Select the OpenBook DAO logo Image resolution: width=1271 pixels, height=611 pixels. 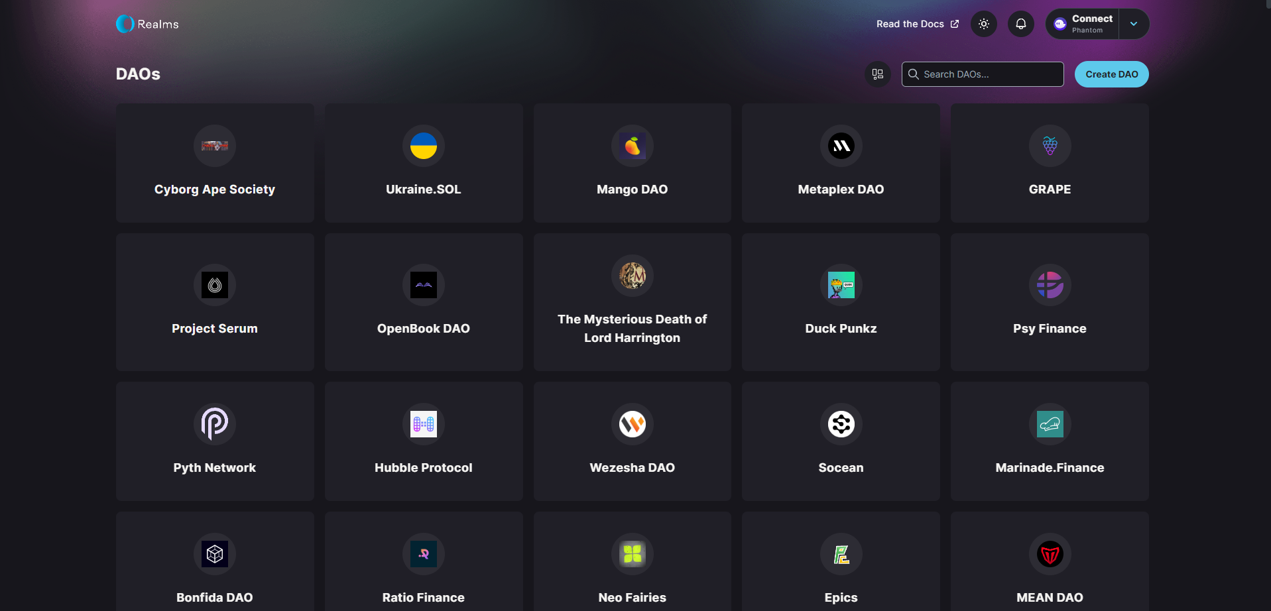pyautogui.click(x=424, y=285)
